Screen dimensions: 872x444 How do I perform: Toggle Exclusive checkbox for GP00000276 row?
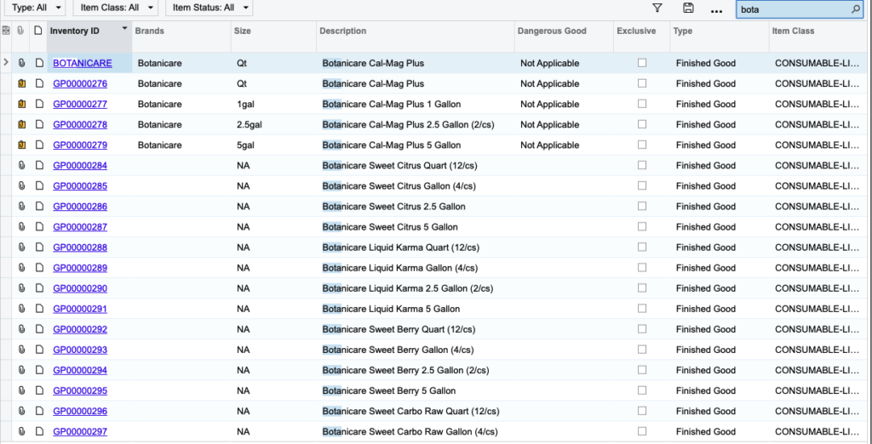[642, 83]
